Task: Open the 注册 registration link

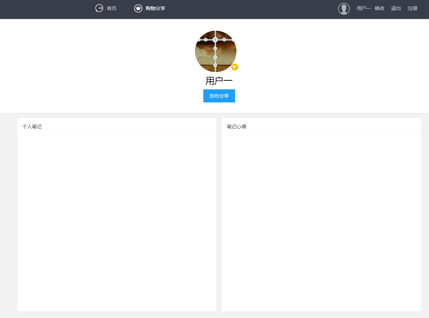Action: (412, 8)
